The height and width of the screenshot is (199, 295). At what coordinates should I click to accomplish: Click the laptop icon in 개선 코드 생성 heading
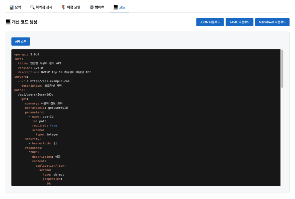point(8,22)
